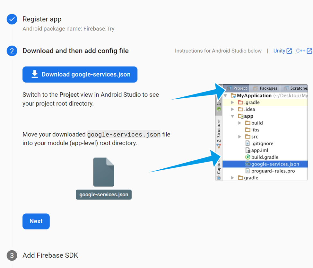Click the libs folder icon
Screen dimensions: 313x268
click(x=248, y=130)
